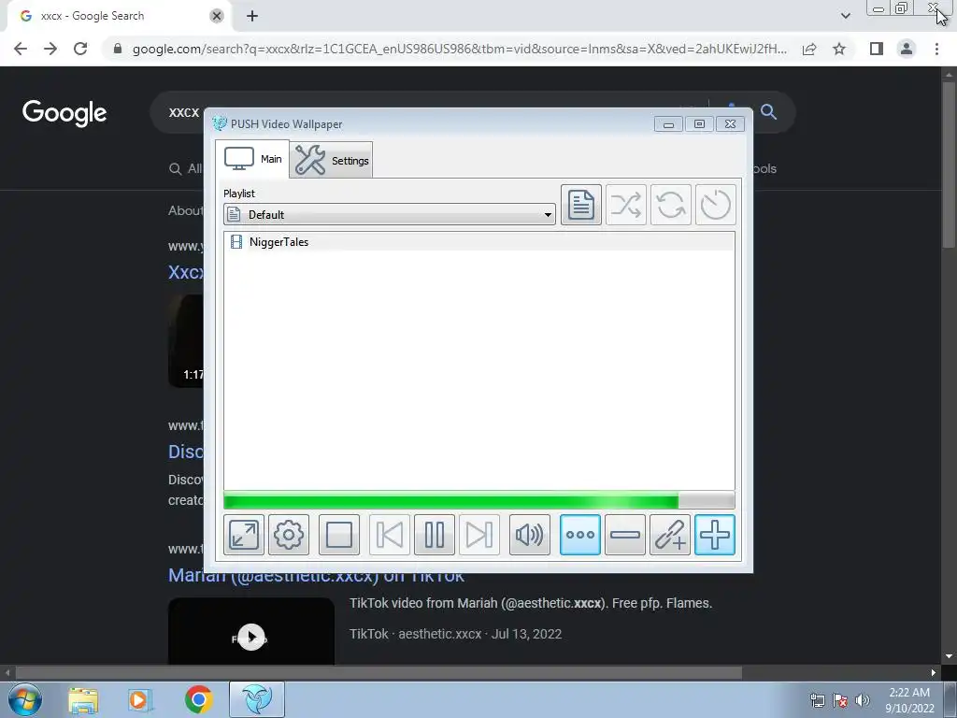This screenshot has height=718, width=957.
Task: Open Chrome profile avatar
Action: (x=907, y=49)
